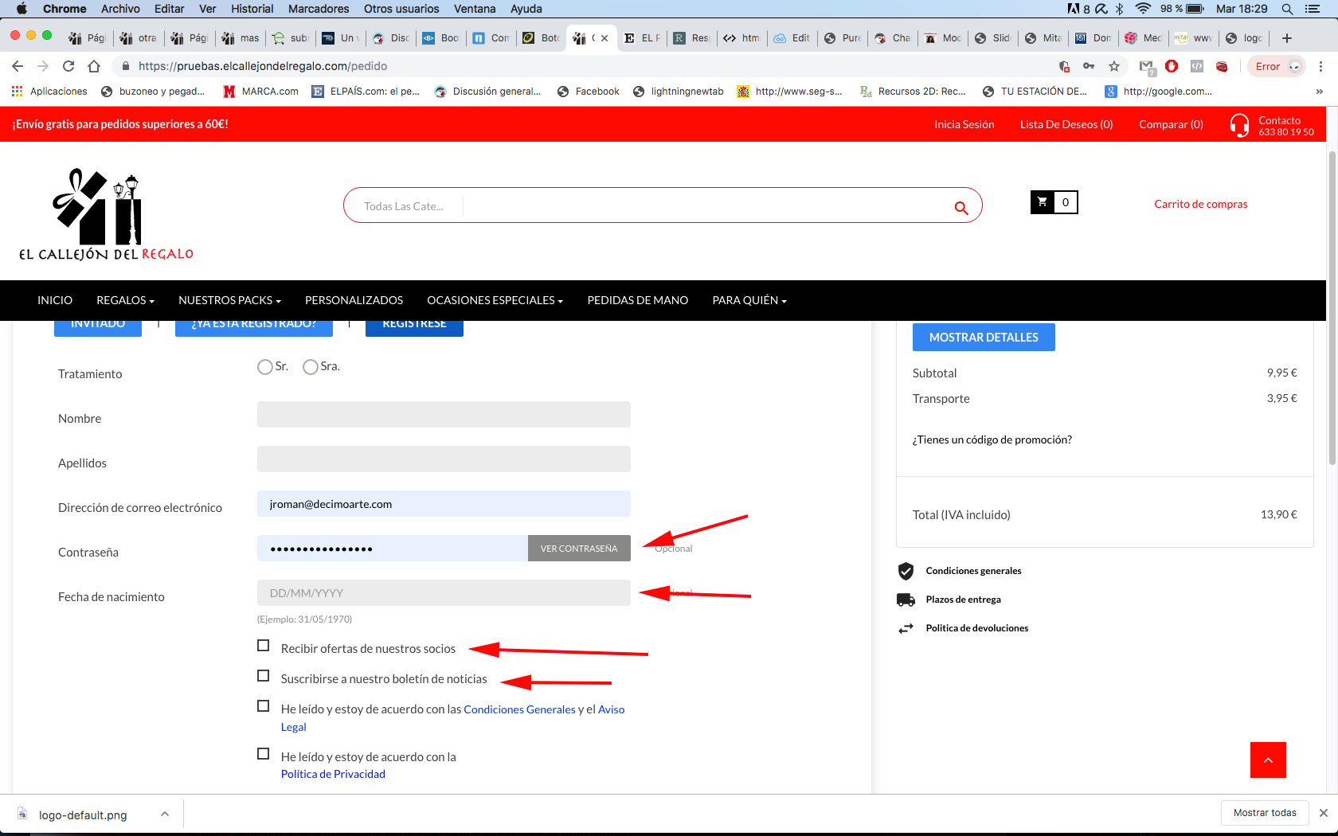The width and height of the screenshot is (1338, 836).
Task: Open the Chrome three-dot menu
Action: pyautogui.click(x=1320, y=66)
